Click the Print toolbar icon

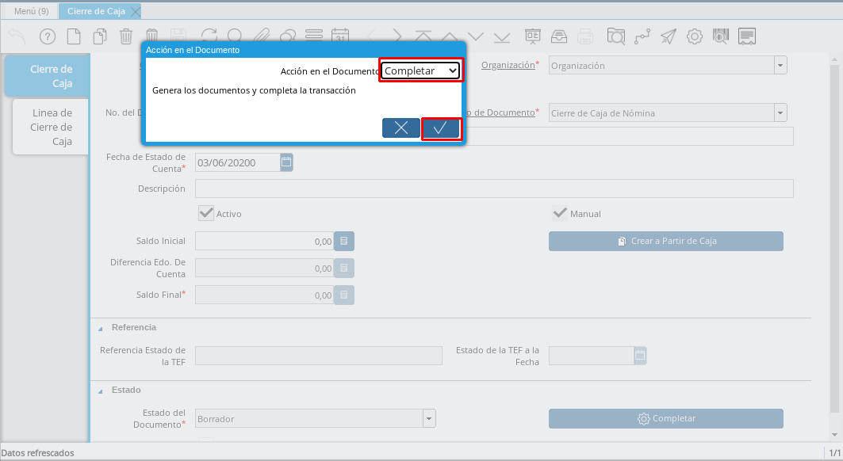585,36
